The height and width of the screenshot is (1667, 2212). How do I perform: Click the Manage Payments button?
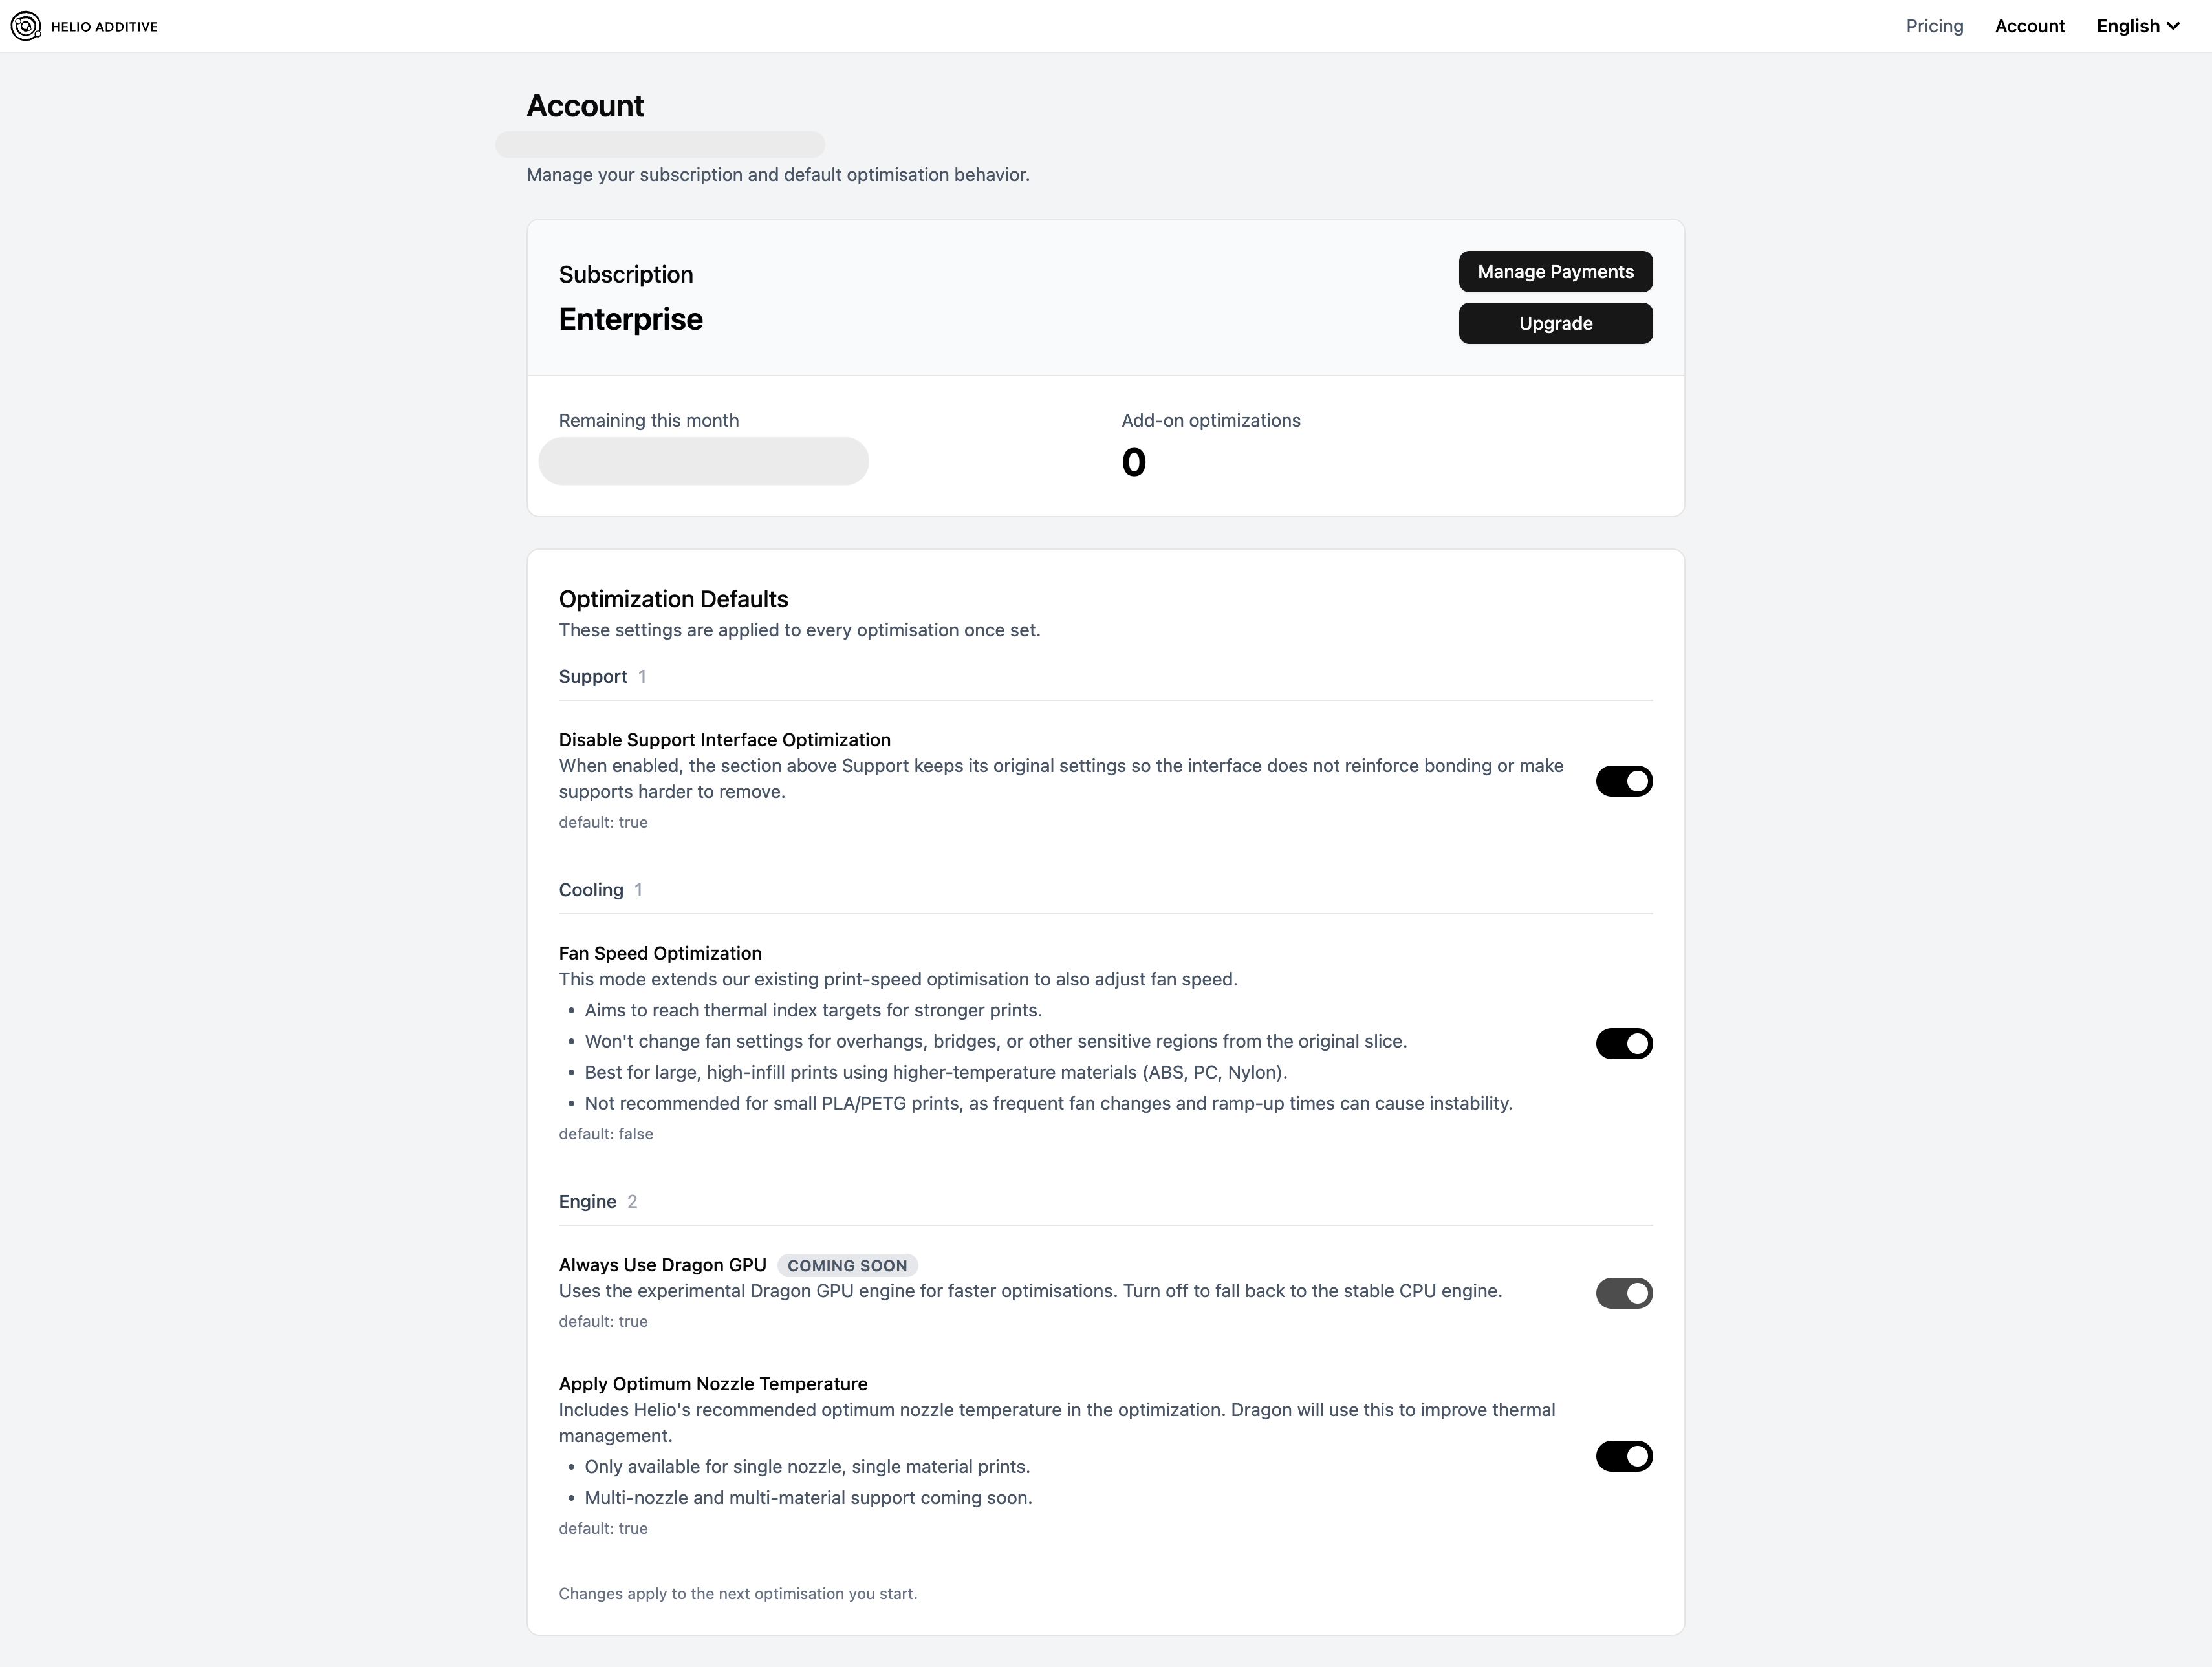1555,272
